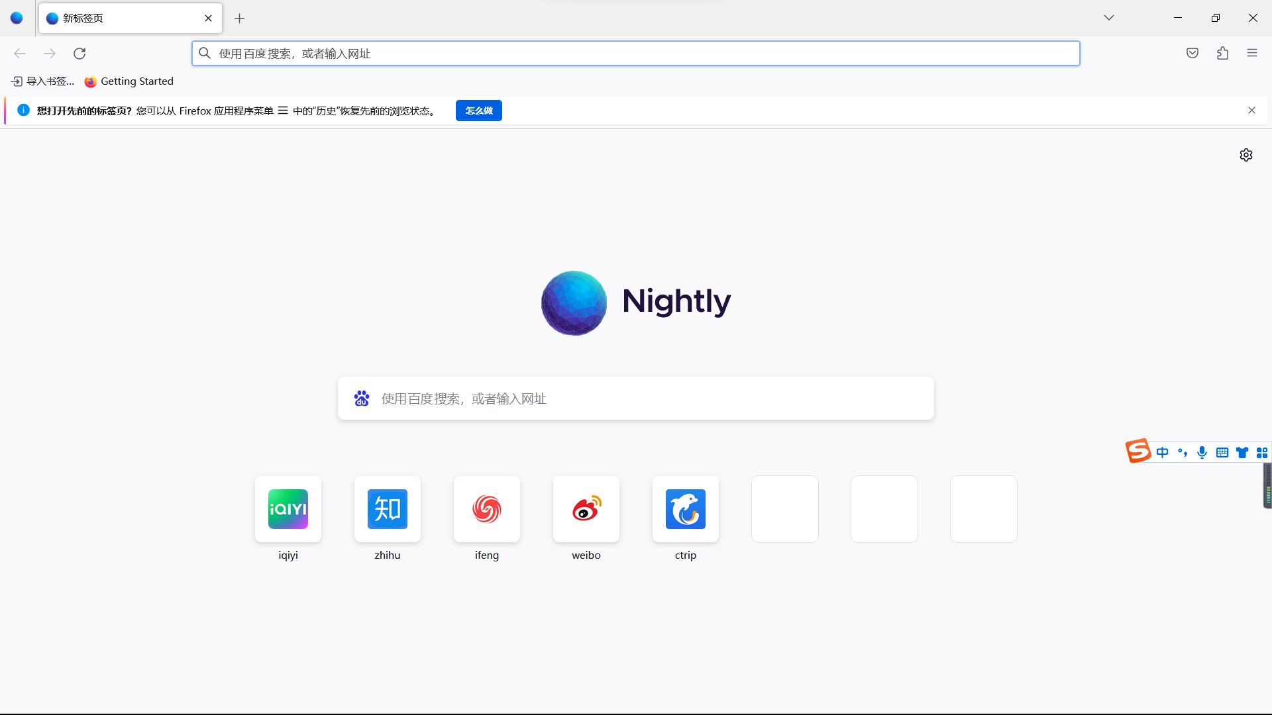This screenshot has width=1272, height=715.
Task: Click the 怎么做 button in notification
Action: 479,111
